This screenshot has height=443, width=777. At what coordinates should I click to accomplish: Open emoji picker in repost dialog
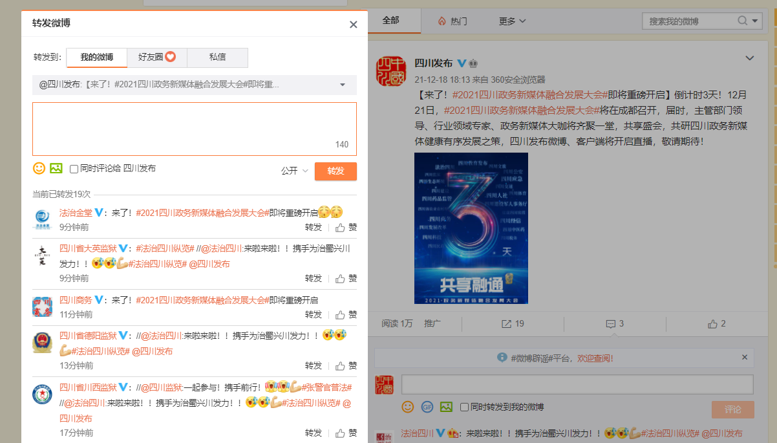[x=39, y=168]
